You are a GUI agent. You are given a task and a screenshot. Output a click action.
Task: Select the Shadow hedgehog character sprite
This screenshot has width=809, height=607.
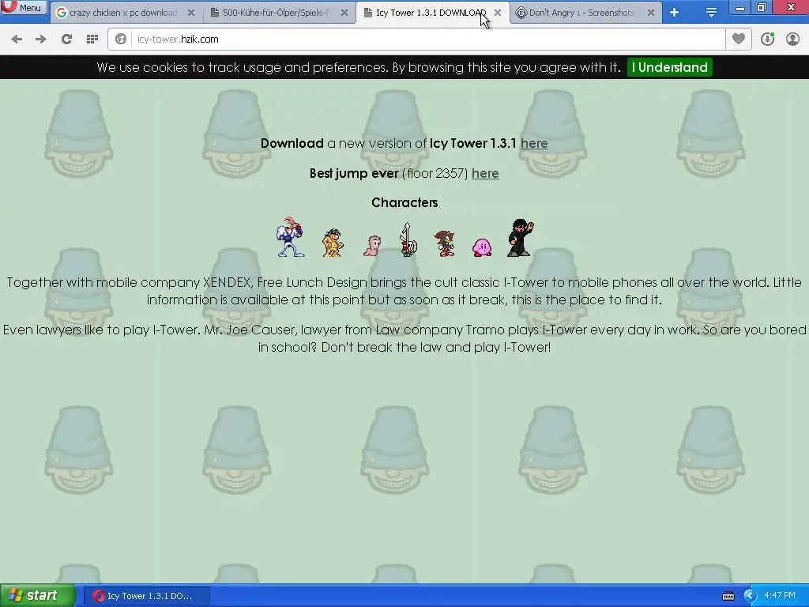(445, 243)
